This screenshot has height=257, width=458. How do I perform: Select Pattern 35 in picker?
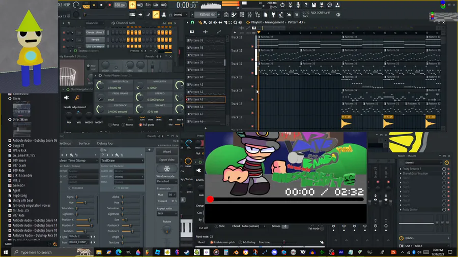[x=206, y=40]
